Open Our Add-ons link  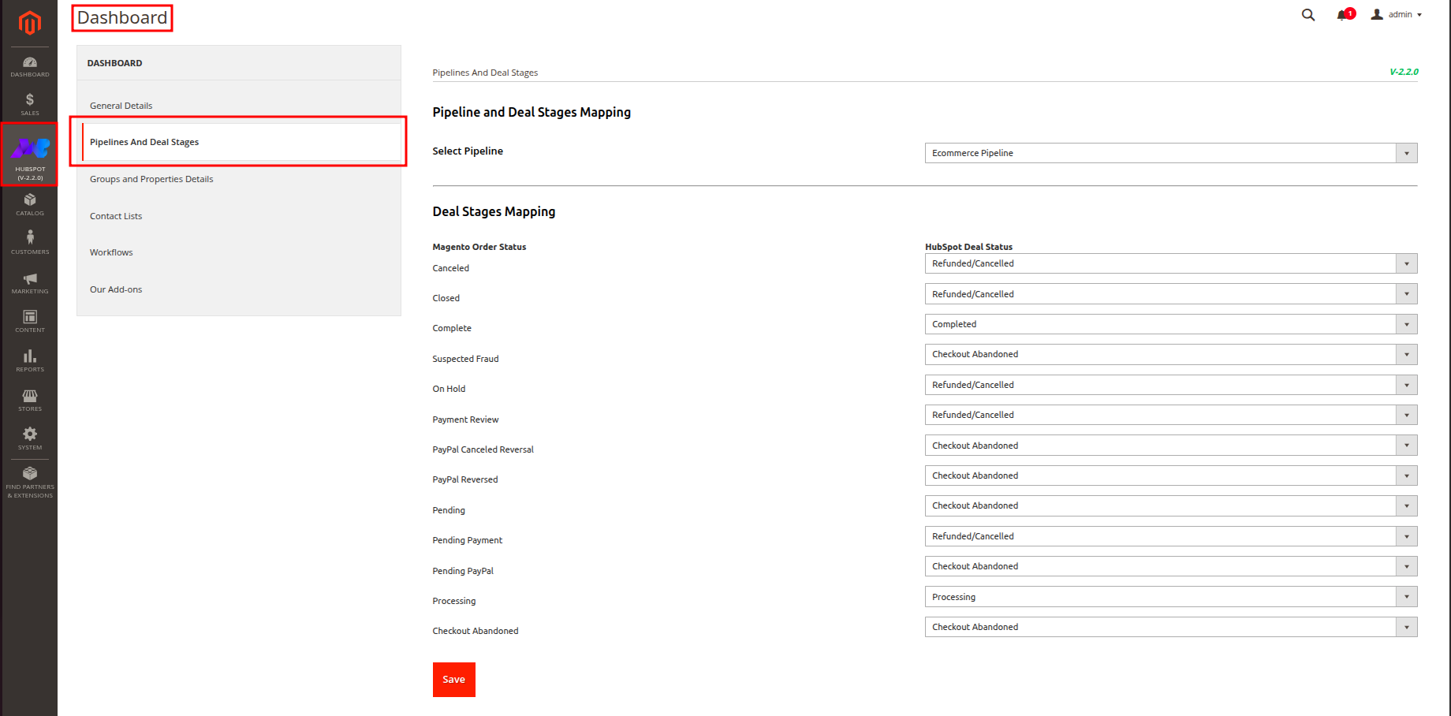tap(116, 289)
